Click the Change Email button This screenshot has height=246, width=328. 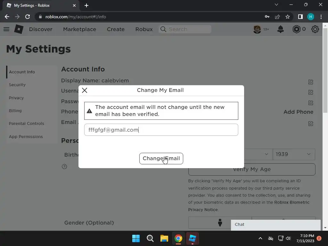click(x=161, y=159)
